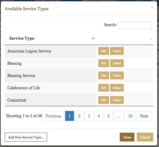Open Add New Service Type dialog
Viewport: 159px width, 147px height.
tap(26, 137)
